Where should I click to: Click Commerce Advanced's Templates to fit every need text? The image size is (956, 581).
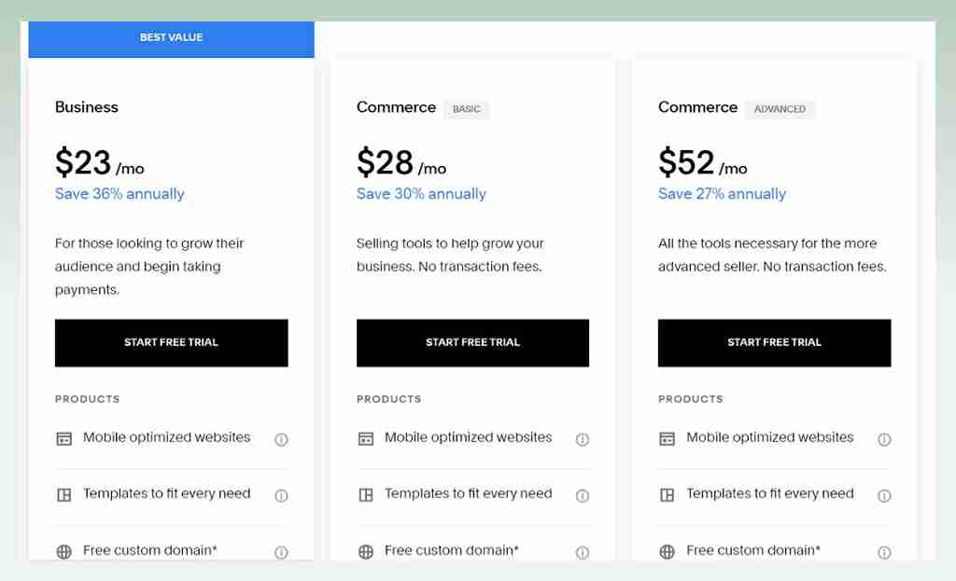(x=770, y=493)
